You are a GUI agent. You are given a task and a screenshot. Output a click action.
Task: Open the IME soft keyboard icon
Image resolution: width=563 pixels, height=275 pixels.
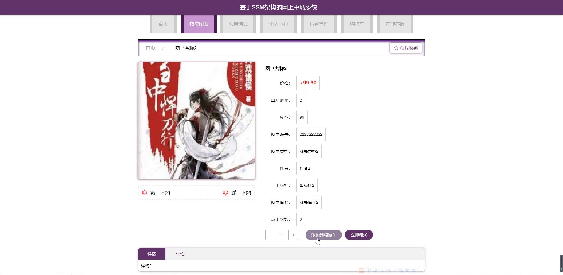388,270
